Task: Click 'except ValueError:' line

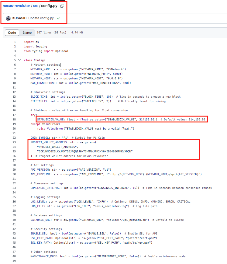Action: (x=45, y=124)
